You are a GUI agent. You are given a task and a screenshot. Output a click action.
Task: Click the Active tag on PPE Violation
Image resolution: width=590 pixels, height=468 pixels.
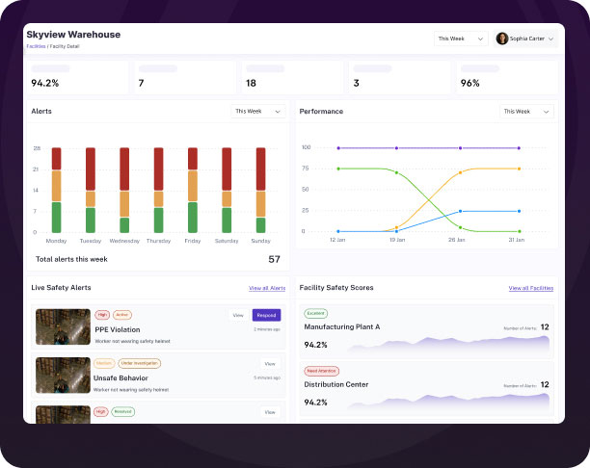click(x=121, y=315)
